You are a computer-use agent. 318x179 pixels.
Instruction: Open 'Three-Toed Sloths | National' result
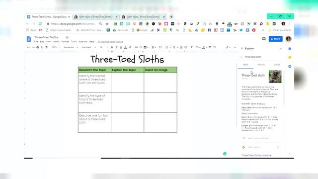click(x=256, y=155)
